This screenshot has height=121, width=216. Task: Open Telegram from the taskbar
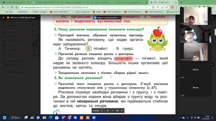[x=63, y=118]
